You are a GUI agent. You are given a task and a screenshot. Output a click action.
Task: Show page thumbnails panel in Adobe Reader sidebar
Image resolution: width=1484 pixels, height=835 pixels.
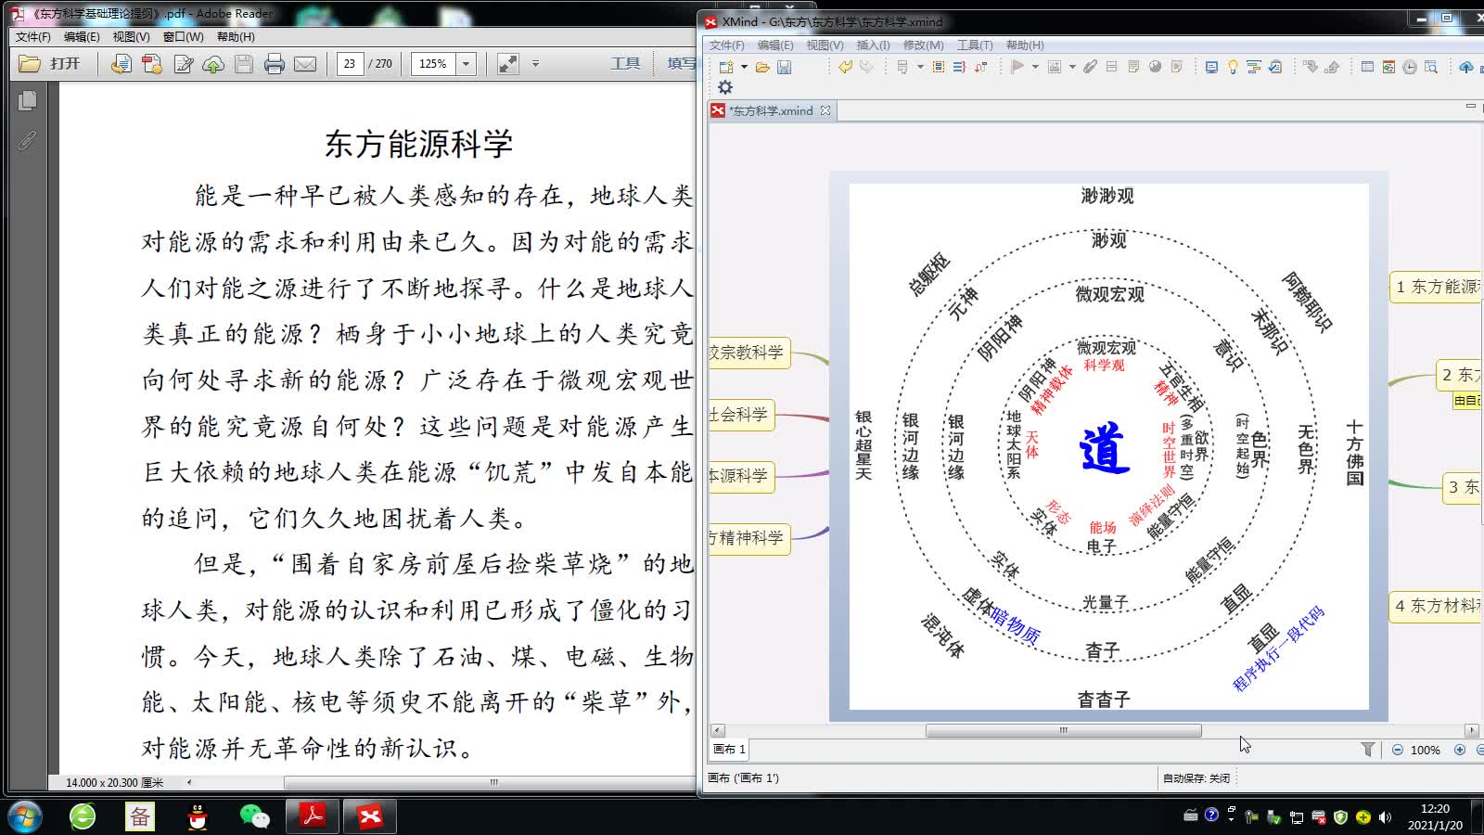click(27, 100)
